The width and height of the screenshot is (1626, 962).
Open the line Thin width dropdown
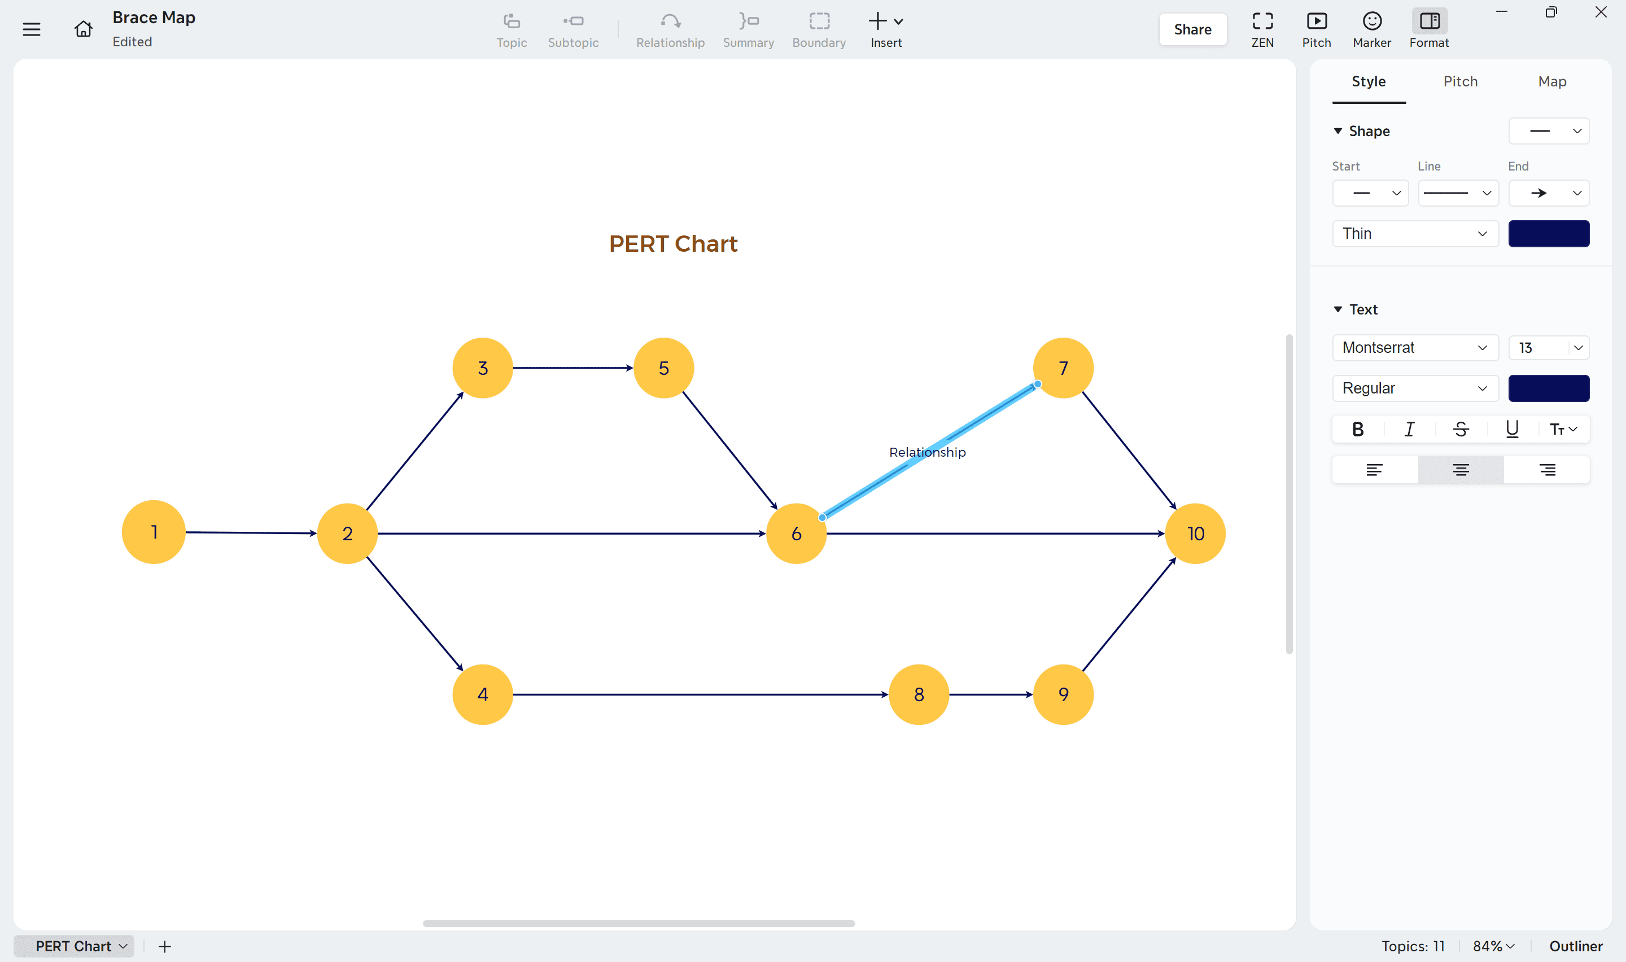pos(1415,233)
